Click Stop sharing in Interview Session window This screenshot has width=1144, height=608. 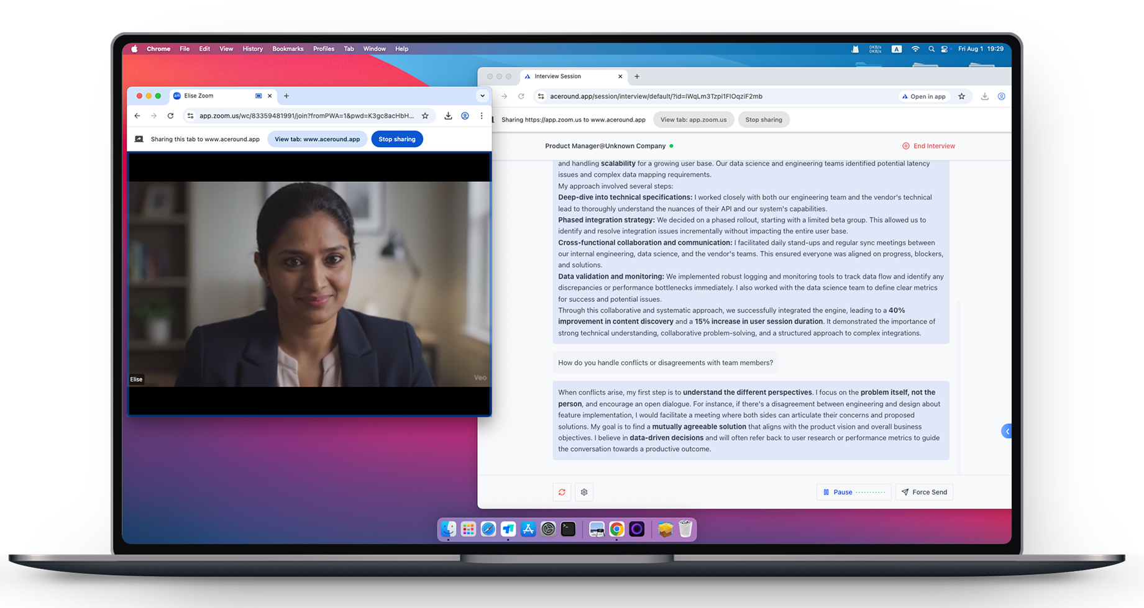tap(764, 120)
